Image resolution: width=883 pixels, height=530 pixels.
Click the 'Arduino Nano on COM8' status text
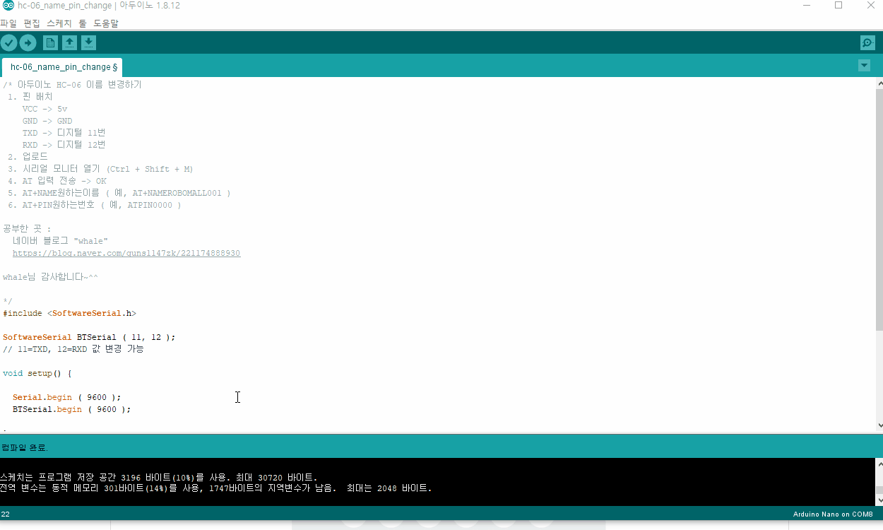[833, 514]
